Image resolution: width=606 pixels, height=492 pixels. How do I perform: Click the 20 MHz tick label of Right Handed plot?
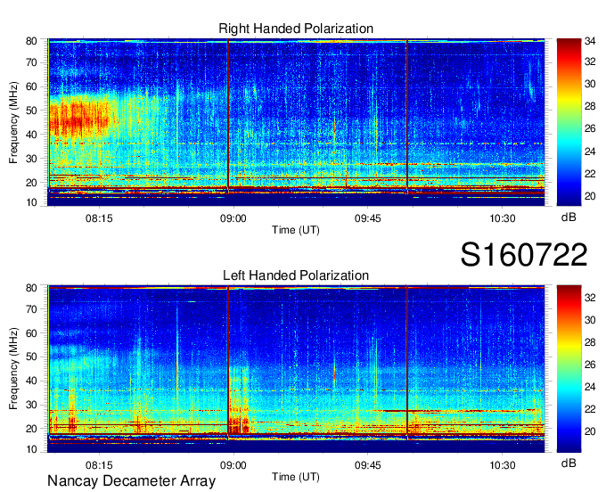click(31, 183)
